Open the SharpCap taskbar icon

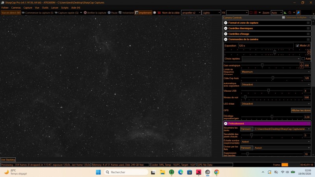[208, 172]
